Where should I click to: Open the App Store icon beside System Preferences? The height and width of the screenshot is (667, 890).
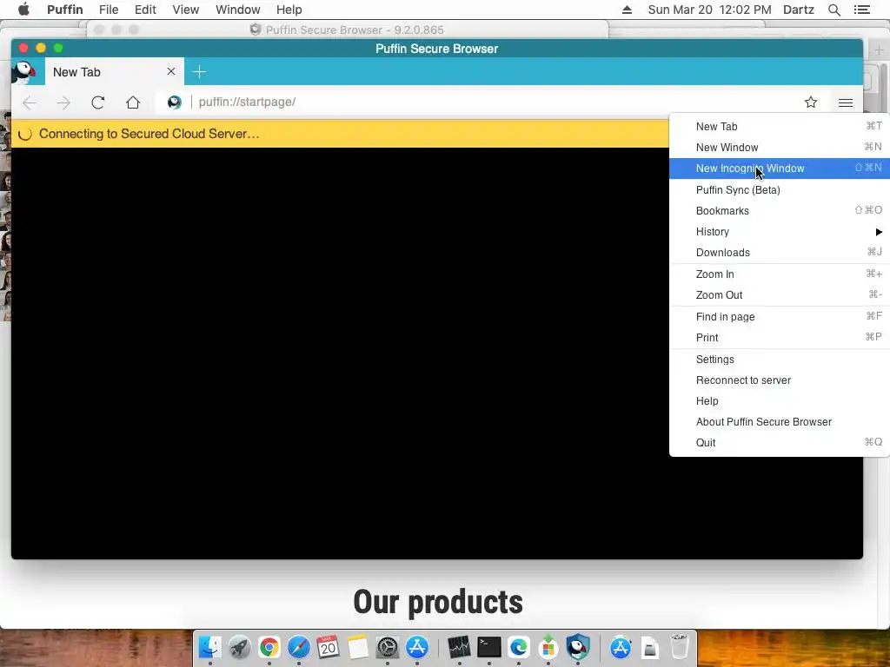(x=416, y=647)
